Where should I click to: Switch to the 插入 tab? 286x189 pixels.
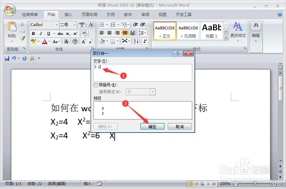[68, 15]
